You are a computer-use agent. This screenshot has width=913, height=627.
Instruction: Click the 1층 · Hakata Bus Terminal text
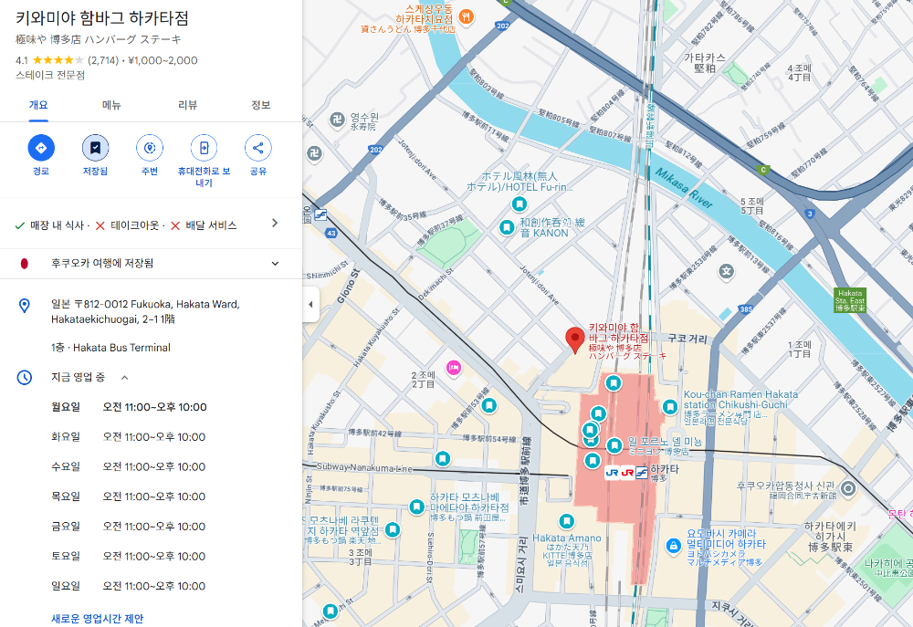(x=110, y=348)
